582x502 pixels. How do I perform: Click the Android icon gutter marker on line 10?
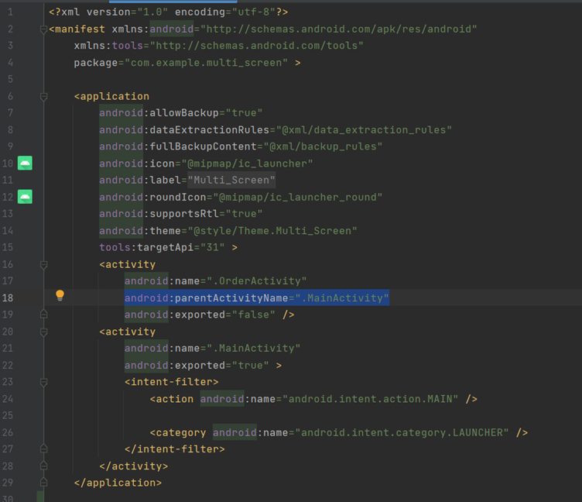click(x=25, y=163)
